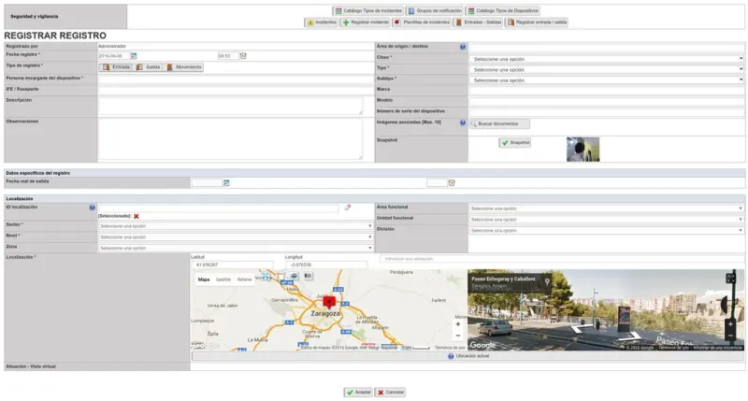
Task: Focus the Longitud input field
Action: (x=326, y=265)
